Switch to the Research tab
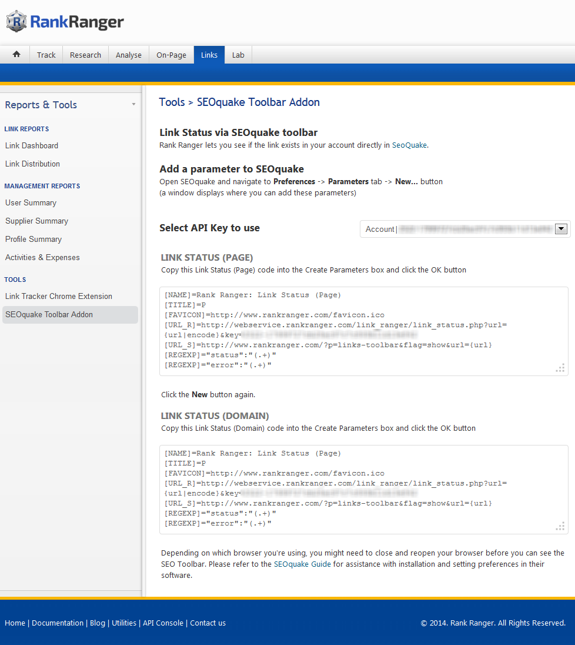575x645 pixels. pyautogui.click(x=85, y=55)
